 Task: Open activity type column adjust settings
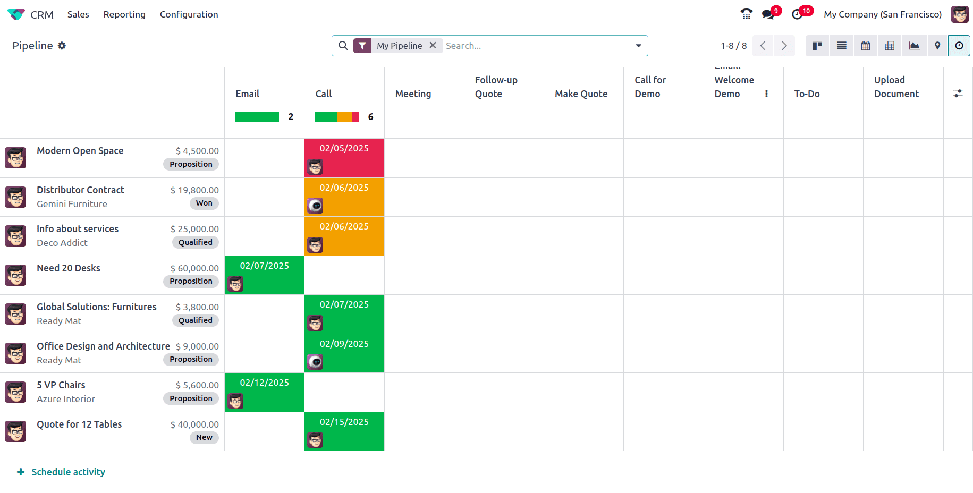(x=958, y=93)
